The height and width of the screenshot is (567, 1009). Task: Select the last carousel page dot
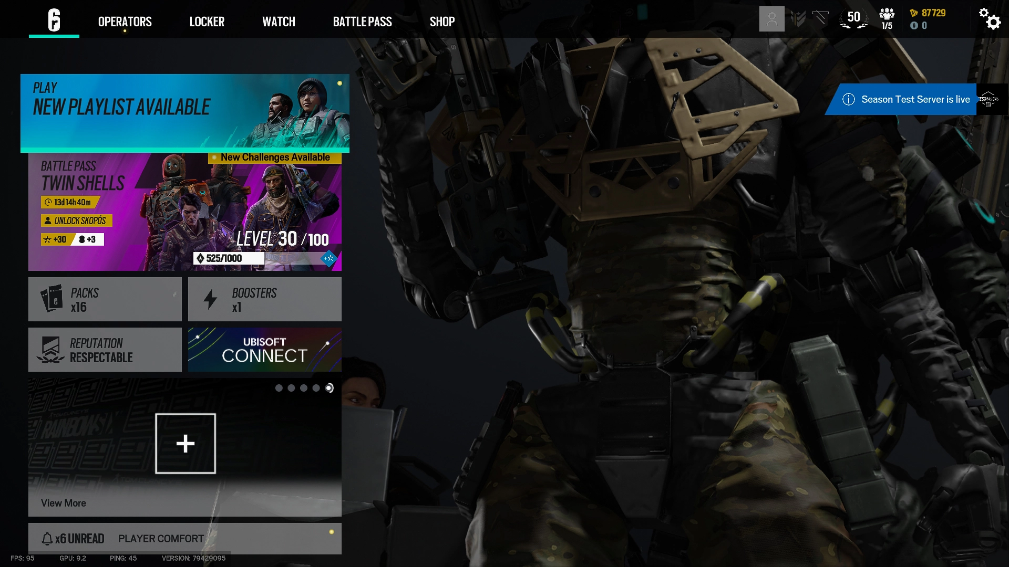(x=329, y=388)
